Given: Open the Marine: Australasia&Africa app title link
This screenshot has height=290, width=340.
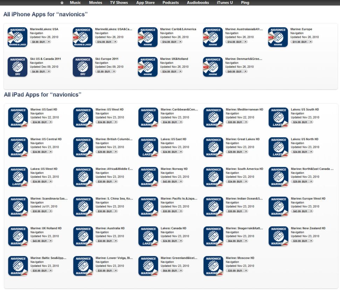Looking at the screenshot, I should 244,29.
